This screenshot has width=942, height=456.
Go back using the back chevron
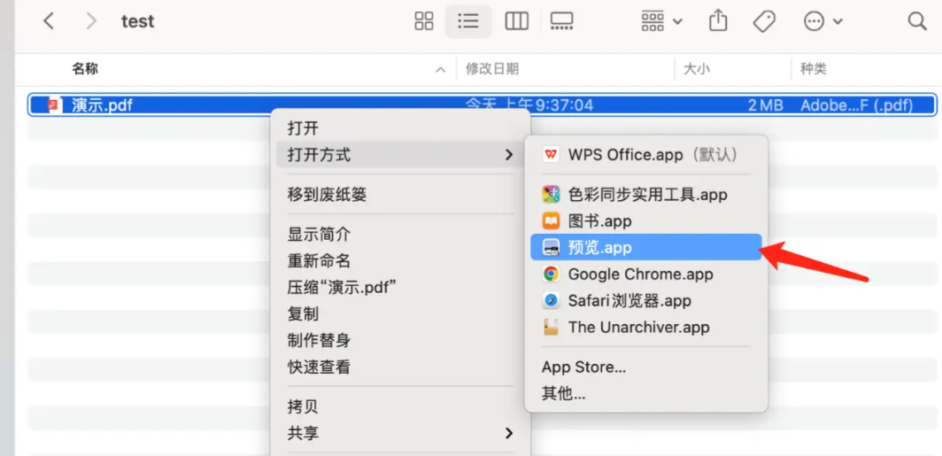(49, 21)
